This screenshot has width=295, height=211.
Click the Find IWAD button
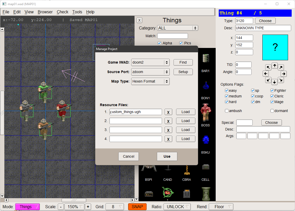point(183,62)
